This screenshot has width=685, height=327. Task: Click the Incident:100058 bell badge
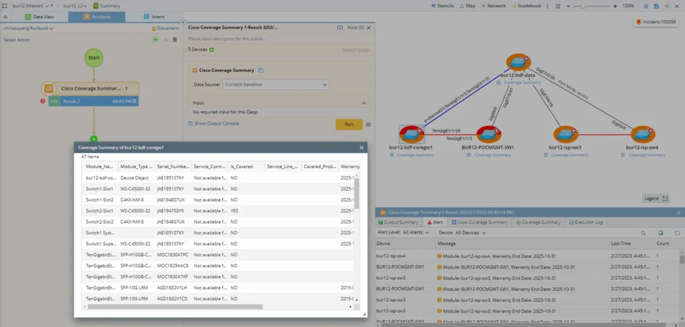[x=656, y=22]
